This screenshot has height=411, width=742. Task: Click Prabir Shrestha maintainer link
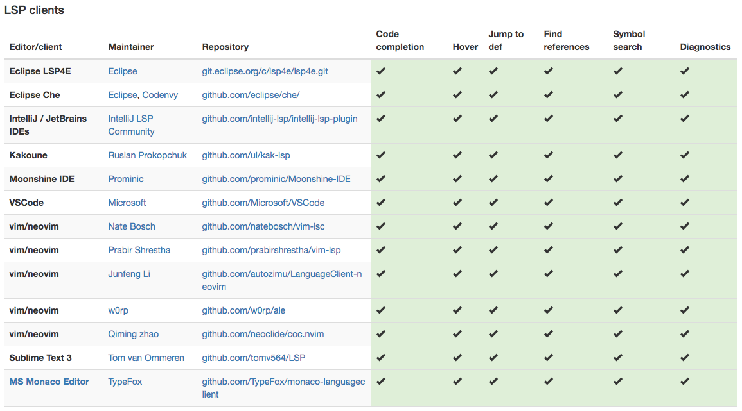[139, 250]
